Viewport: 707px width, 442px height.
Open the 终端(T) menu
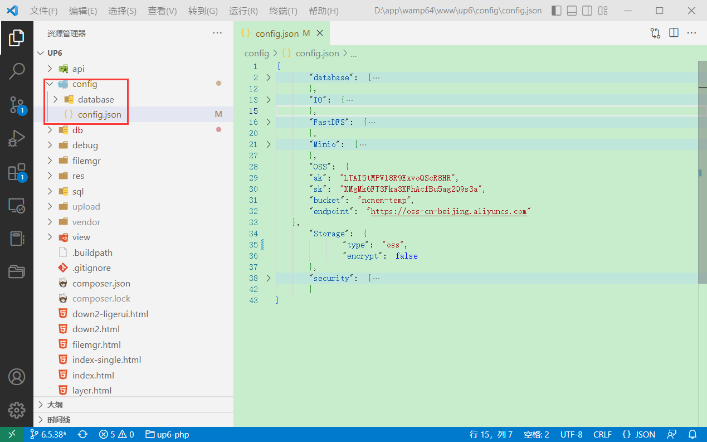point(283,11)
